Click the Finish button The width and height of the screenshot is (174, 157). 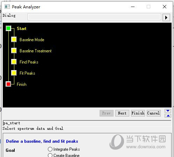click(138, 113)
